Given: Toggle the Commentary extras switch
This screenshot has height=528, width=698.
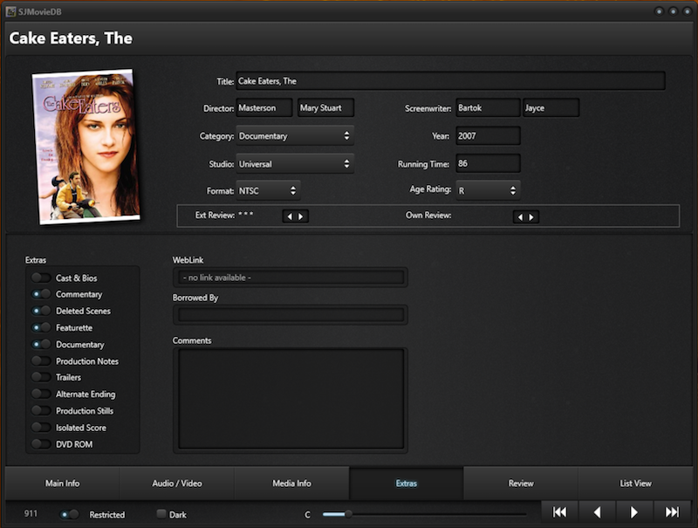Looking at the screenshot, I should [x=41, y=295].
